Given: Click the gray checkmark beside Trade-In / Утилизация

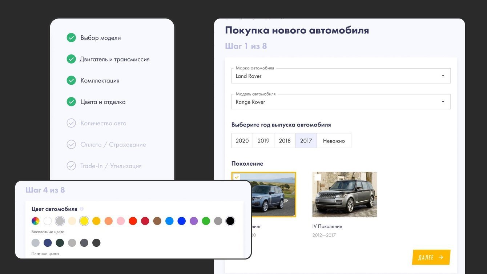Looking at the screenshot, I should click(71, 166).
